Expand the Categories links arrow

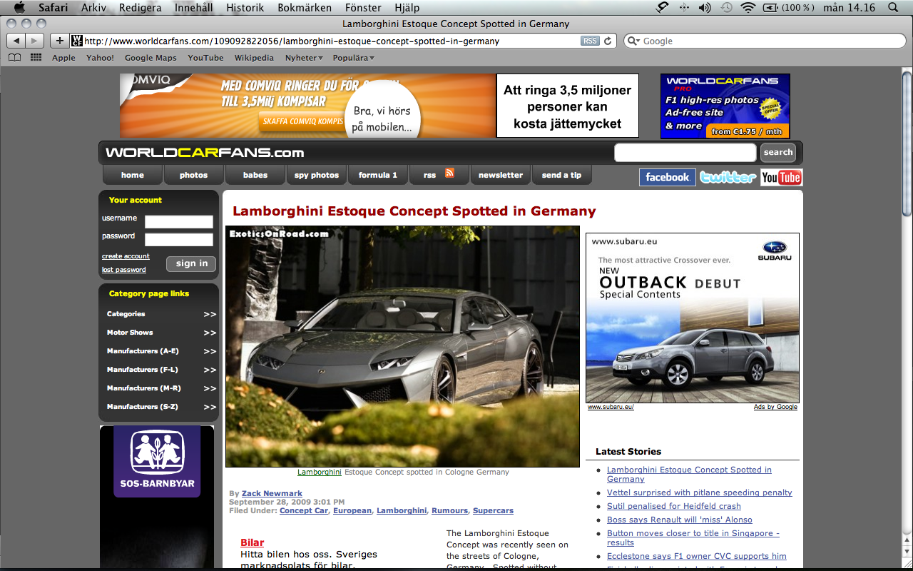coord(210,314)
